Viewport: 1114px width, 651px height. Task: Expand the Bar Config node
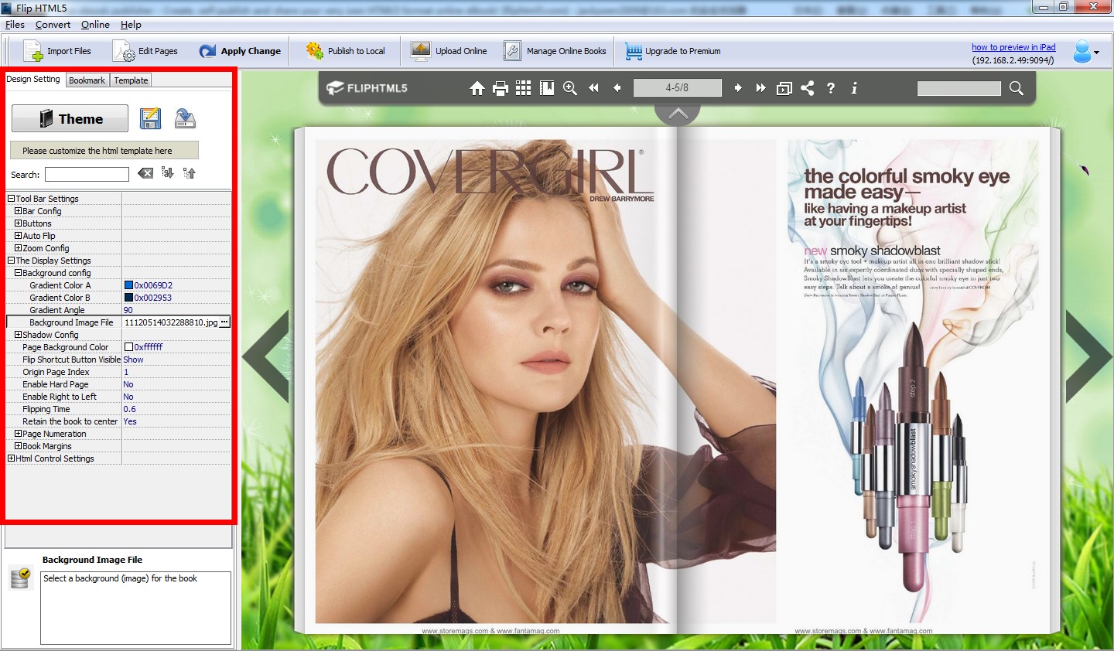(18, 211)
